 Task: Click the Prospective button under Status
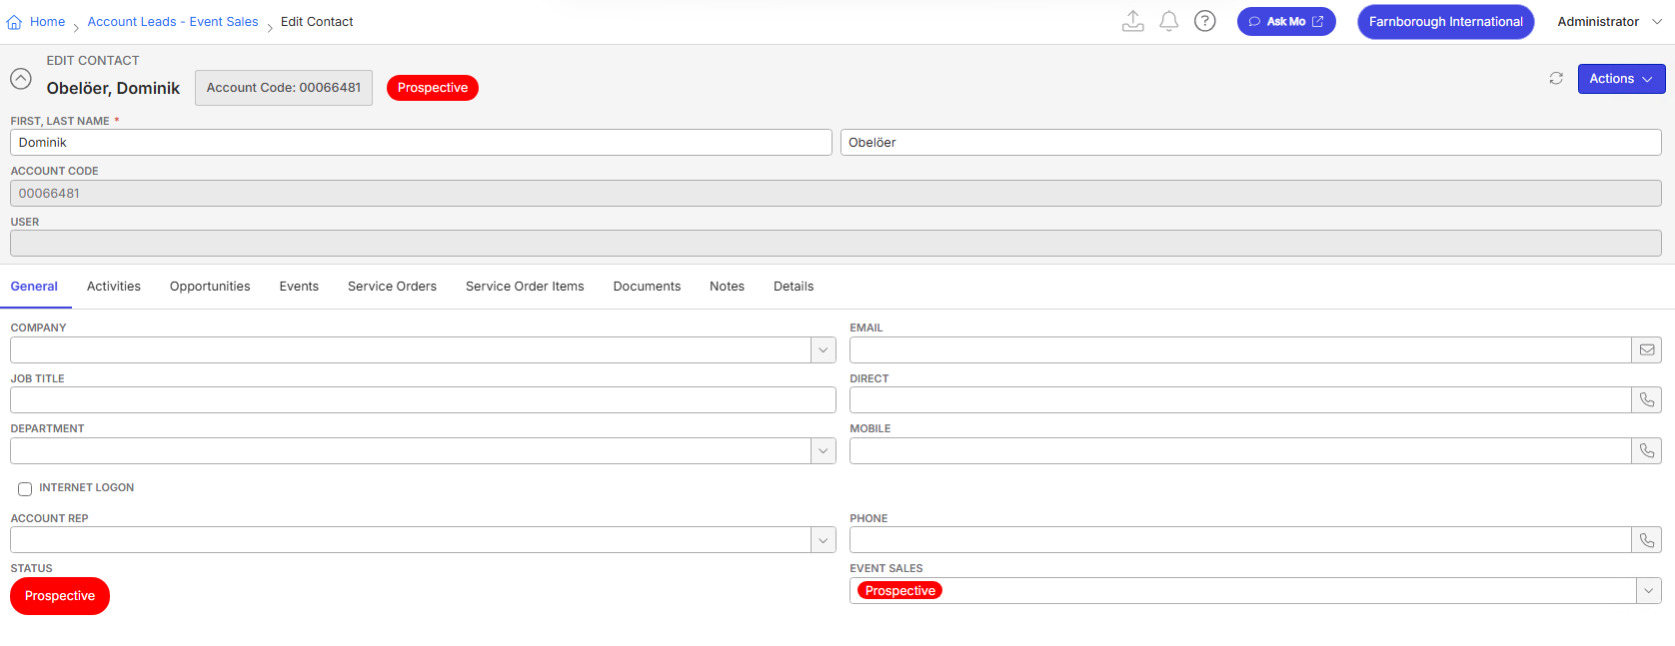[x=60, y=596]
